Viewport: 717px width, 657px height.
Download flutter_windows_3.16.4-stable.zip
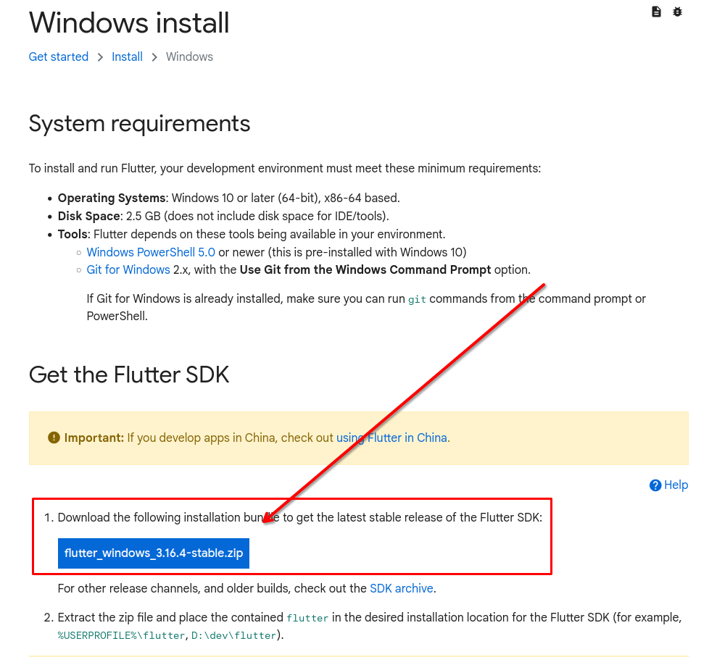(x=154, y=553)
